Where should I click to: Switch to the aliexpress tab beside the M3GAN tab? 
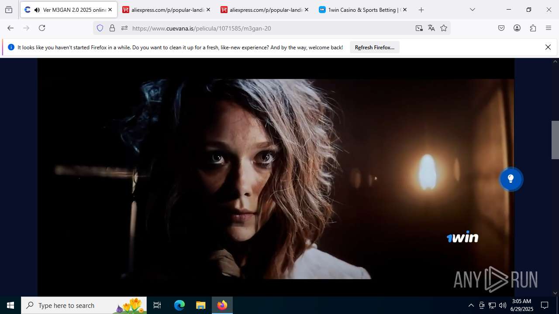[167, 10]
